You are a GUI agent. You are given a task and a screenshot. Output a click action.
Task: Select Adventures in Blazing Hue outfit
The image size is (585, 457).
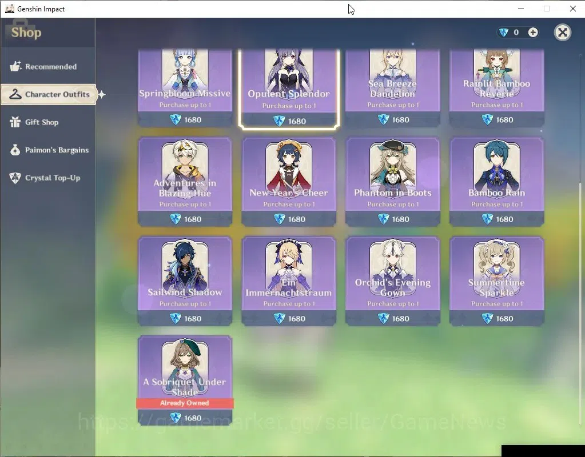(185, 182)
